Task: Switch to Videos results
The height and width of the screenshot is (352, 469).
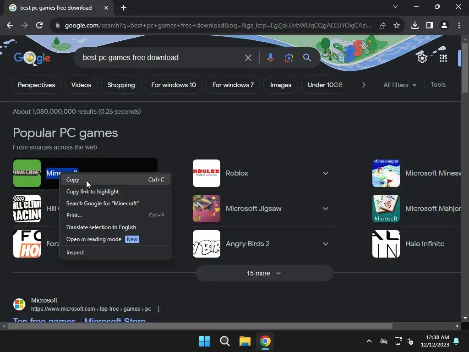Action: (x=81, y=85)
